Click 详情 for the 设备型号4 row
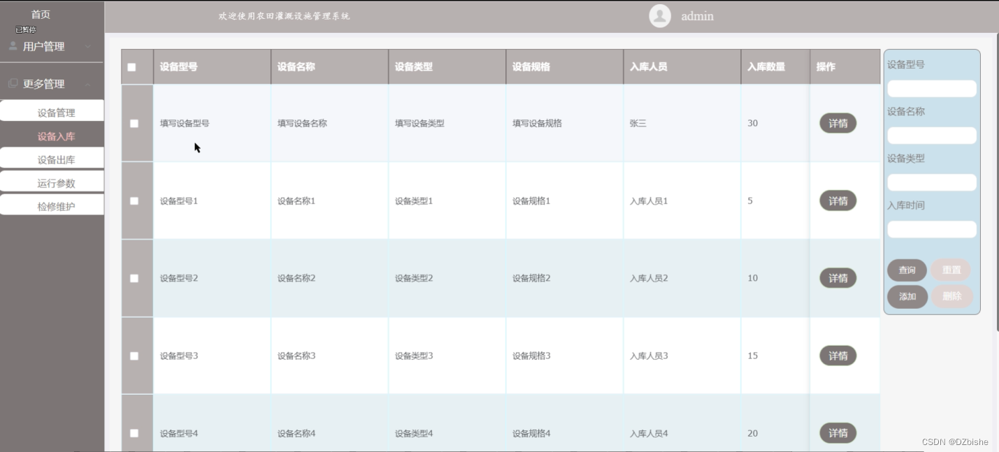The width and height of the screenshot is (999, 452). (838, 434)
